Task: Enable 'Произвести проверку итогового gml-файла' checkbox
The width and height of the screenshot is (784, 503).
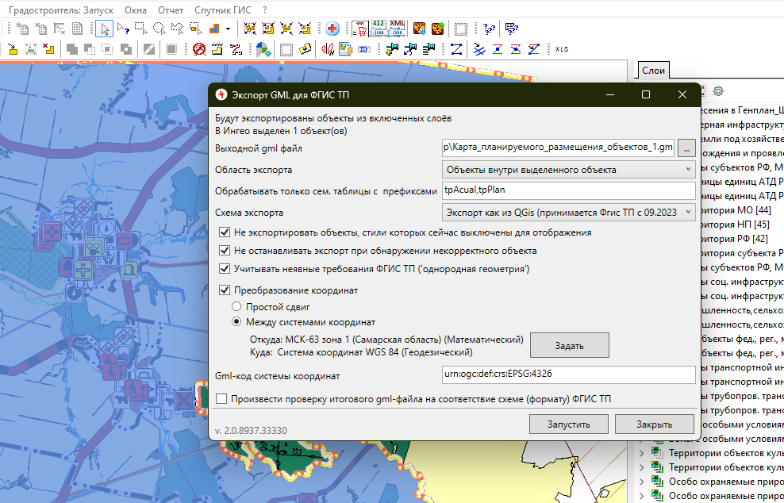Action: pos(221,399)
